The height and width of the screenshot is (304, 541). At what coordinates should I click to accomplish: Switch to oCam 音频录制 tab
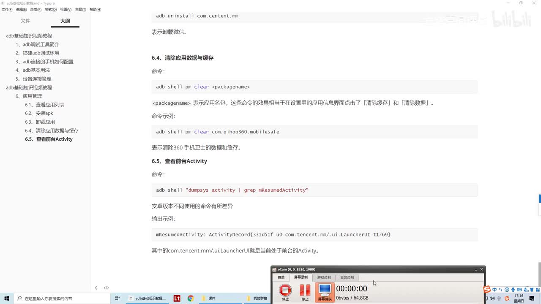(x=347, y=277)
